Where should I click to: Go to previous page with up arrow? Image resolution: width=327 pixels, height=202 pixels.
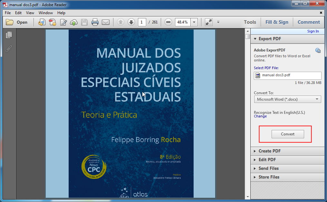120,22
